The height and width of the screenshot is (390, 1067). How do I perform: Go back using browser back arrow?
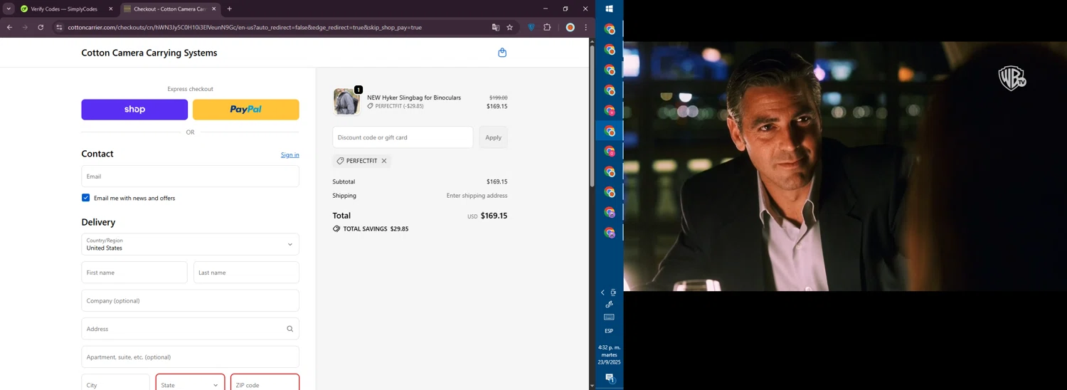point(9,28)
